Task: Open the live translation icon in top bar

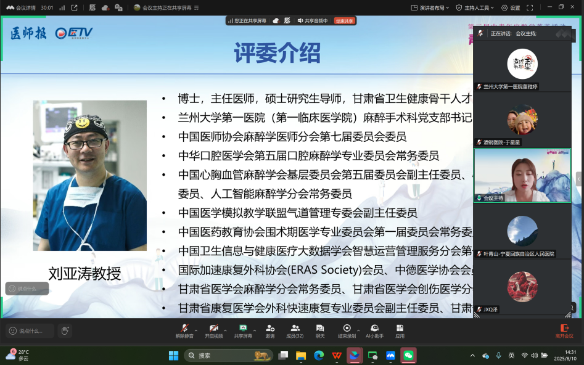Action: [118, 7]
